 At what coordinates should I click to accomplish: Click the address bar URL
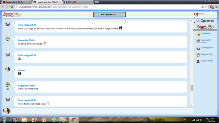54,7
